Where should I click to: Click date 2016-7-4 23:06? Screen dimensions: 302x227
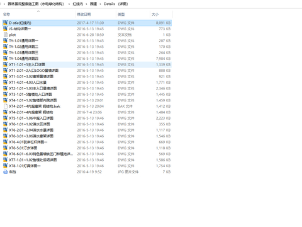point(89,112)
